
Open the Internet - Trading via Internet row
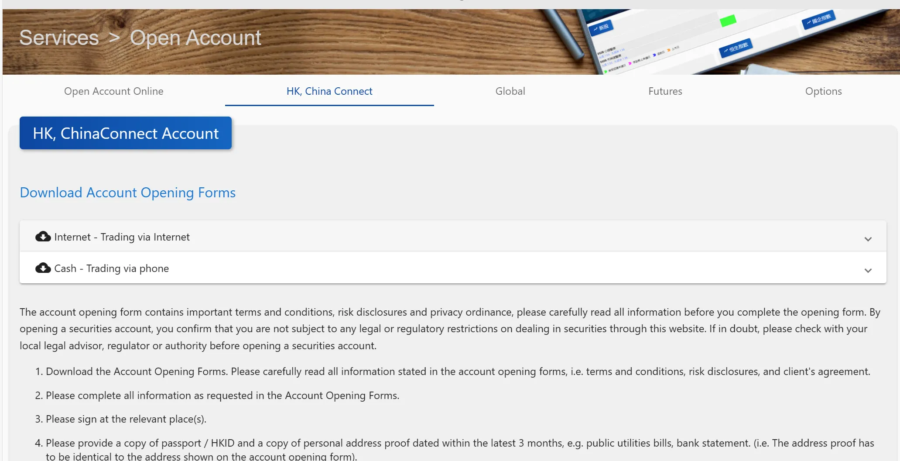click(453, 237)
